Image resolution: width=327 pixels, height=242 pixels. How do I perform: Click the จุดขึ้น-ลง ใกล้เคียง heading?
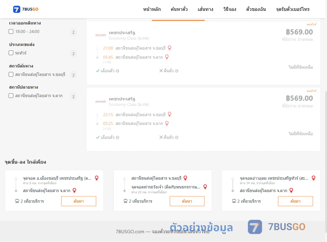tap(25, 162)
